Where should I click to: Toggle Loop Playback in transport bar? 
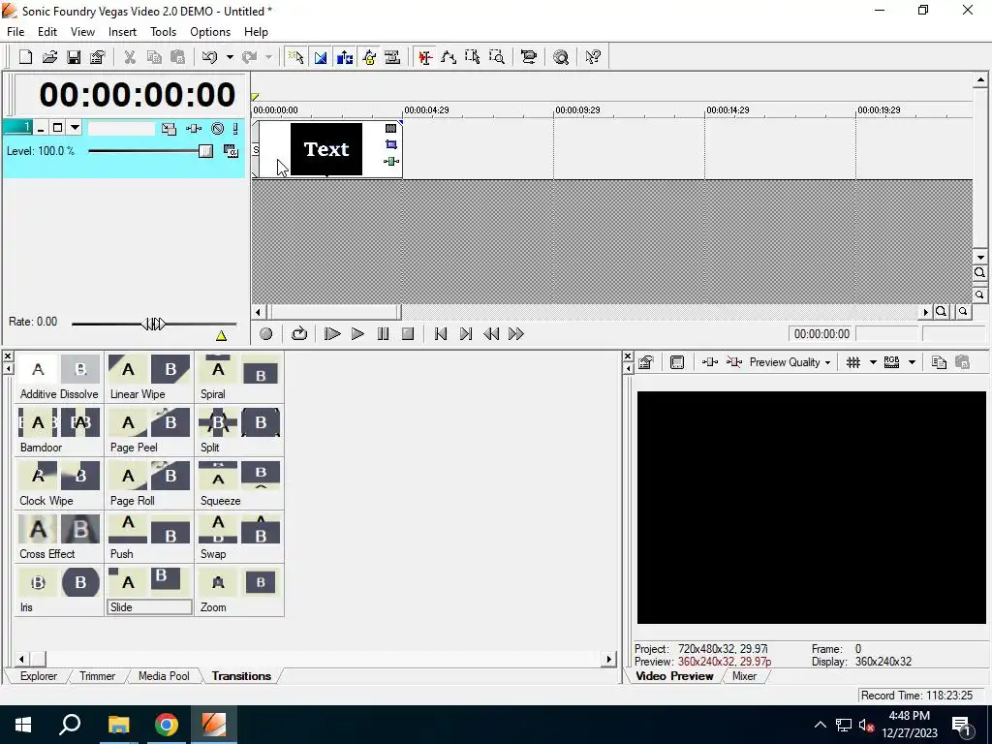pyautogui.click(x=299, y=333)
